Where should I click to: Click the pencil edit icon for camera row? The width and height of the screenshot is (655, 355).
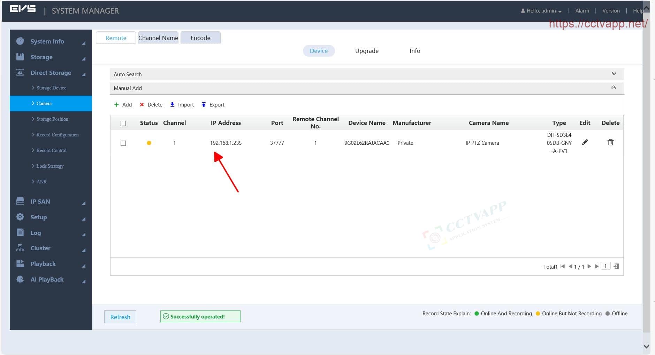[585, 142]
